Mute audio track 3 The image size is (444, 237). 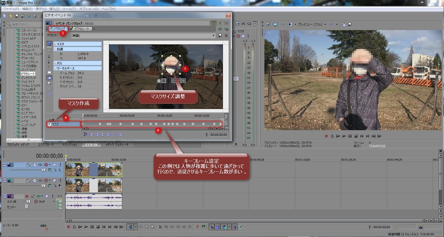[x=47, y=196]
